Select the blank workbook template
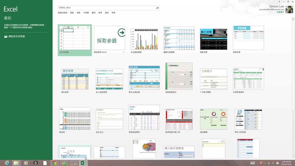Viewport: 295px width, 166px height. 75,40
